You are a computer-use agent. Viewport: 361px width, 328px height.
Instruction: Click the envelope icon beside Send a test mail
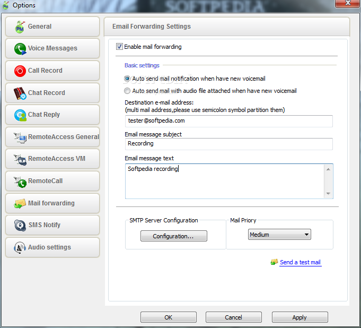coord(274,262)
